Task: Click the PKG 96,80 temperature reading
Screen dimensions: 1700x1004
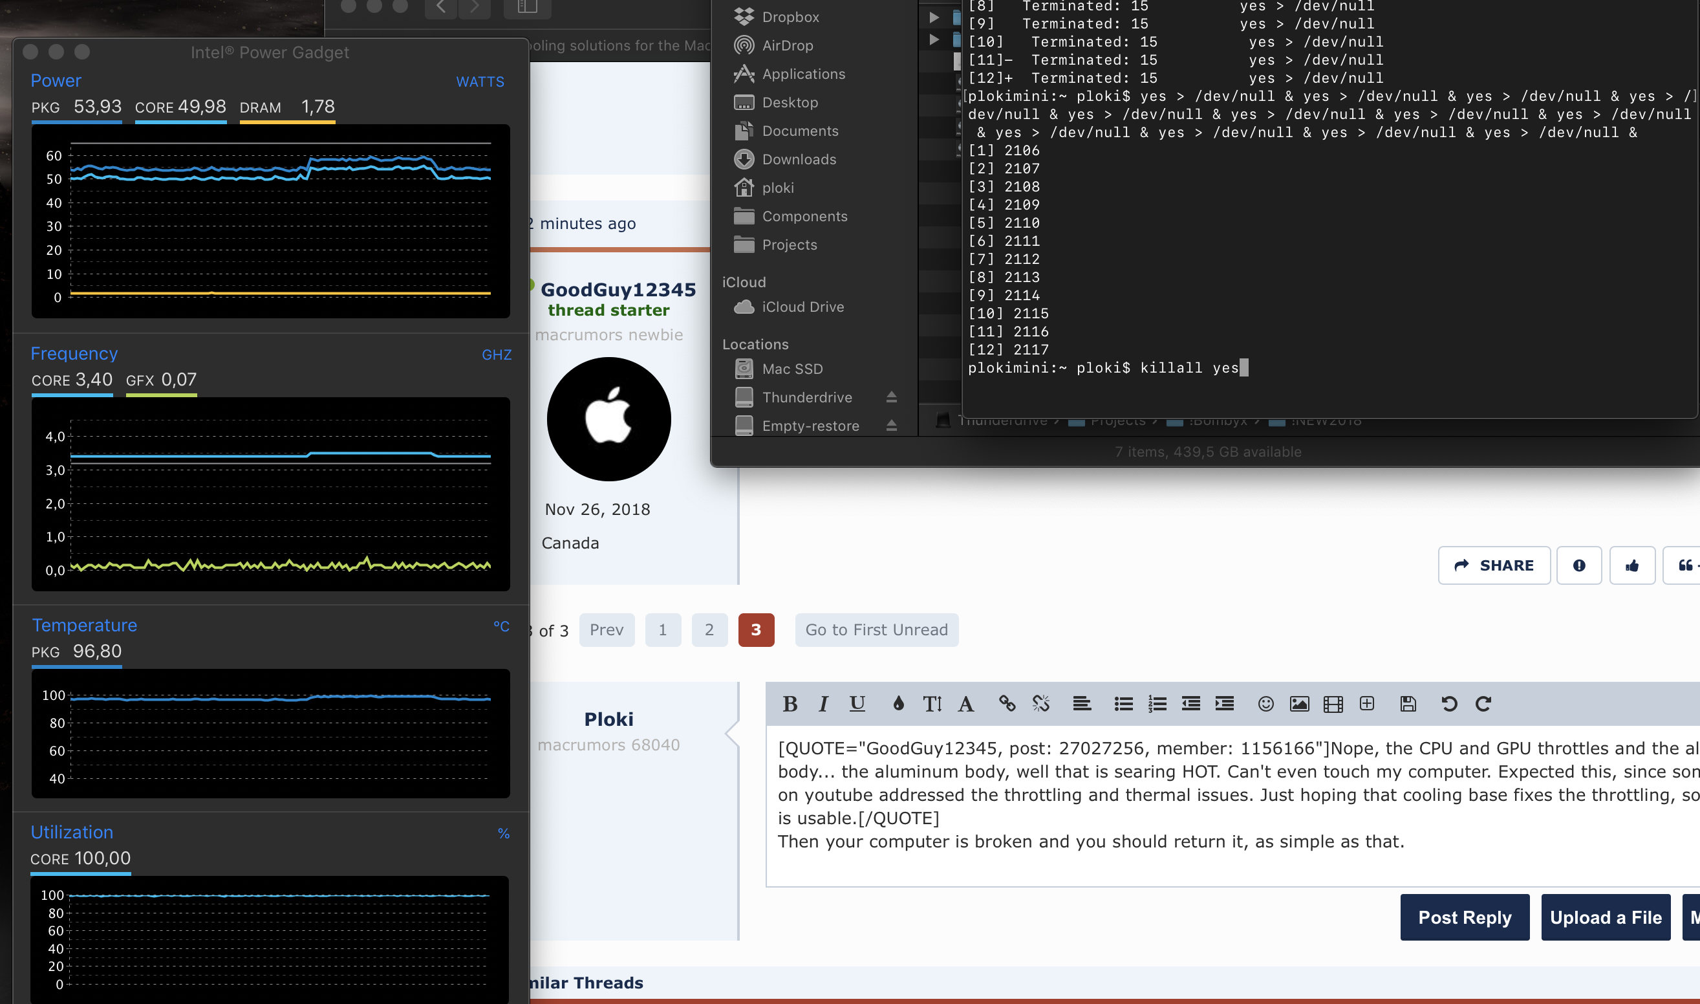Action: click(76, 651)
